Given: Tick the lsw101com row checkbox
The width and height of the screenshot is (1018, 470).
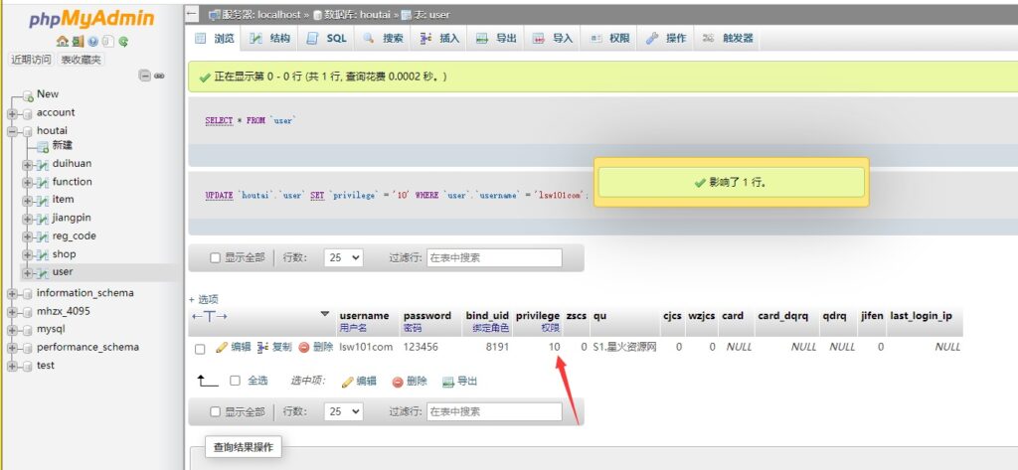Looking at the screenshot, I should pos(200,349).
